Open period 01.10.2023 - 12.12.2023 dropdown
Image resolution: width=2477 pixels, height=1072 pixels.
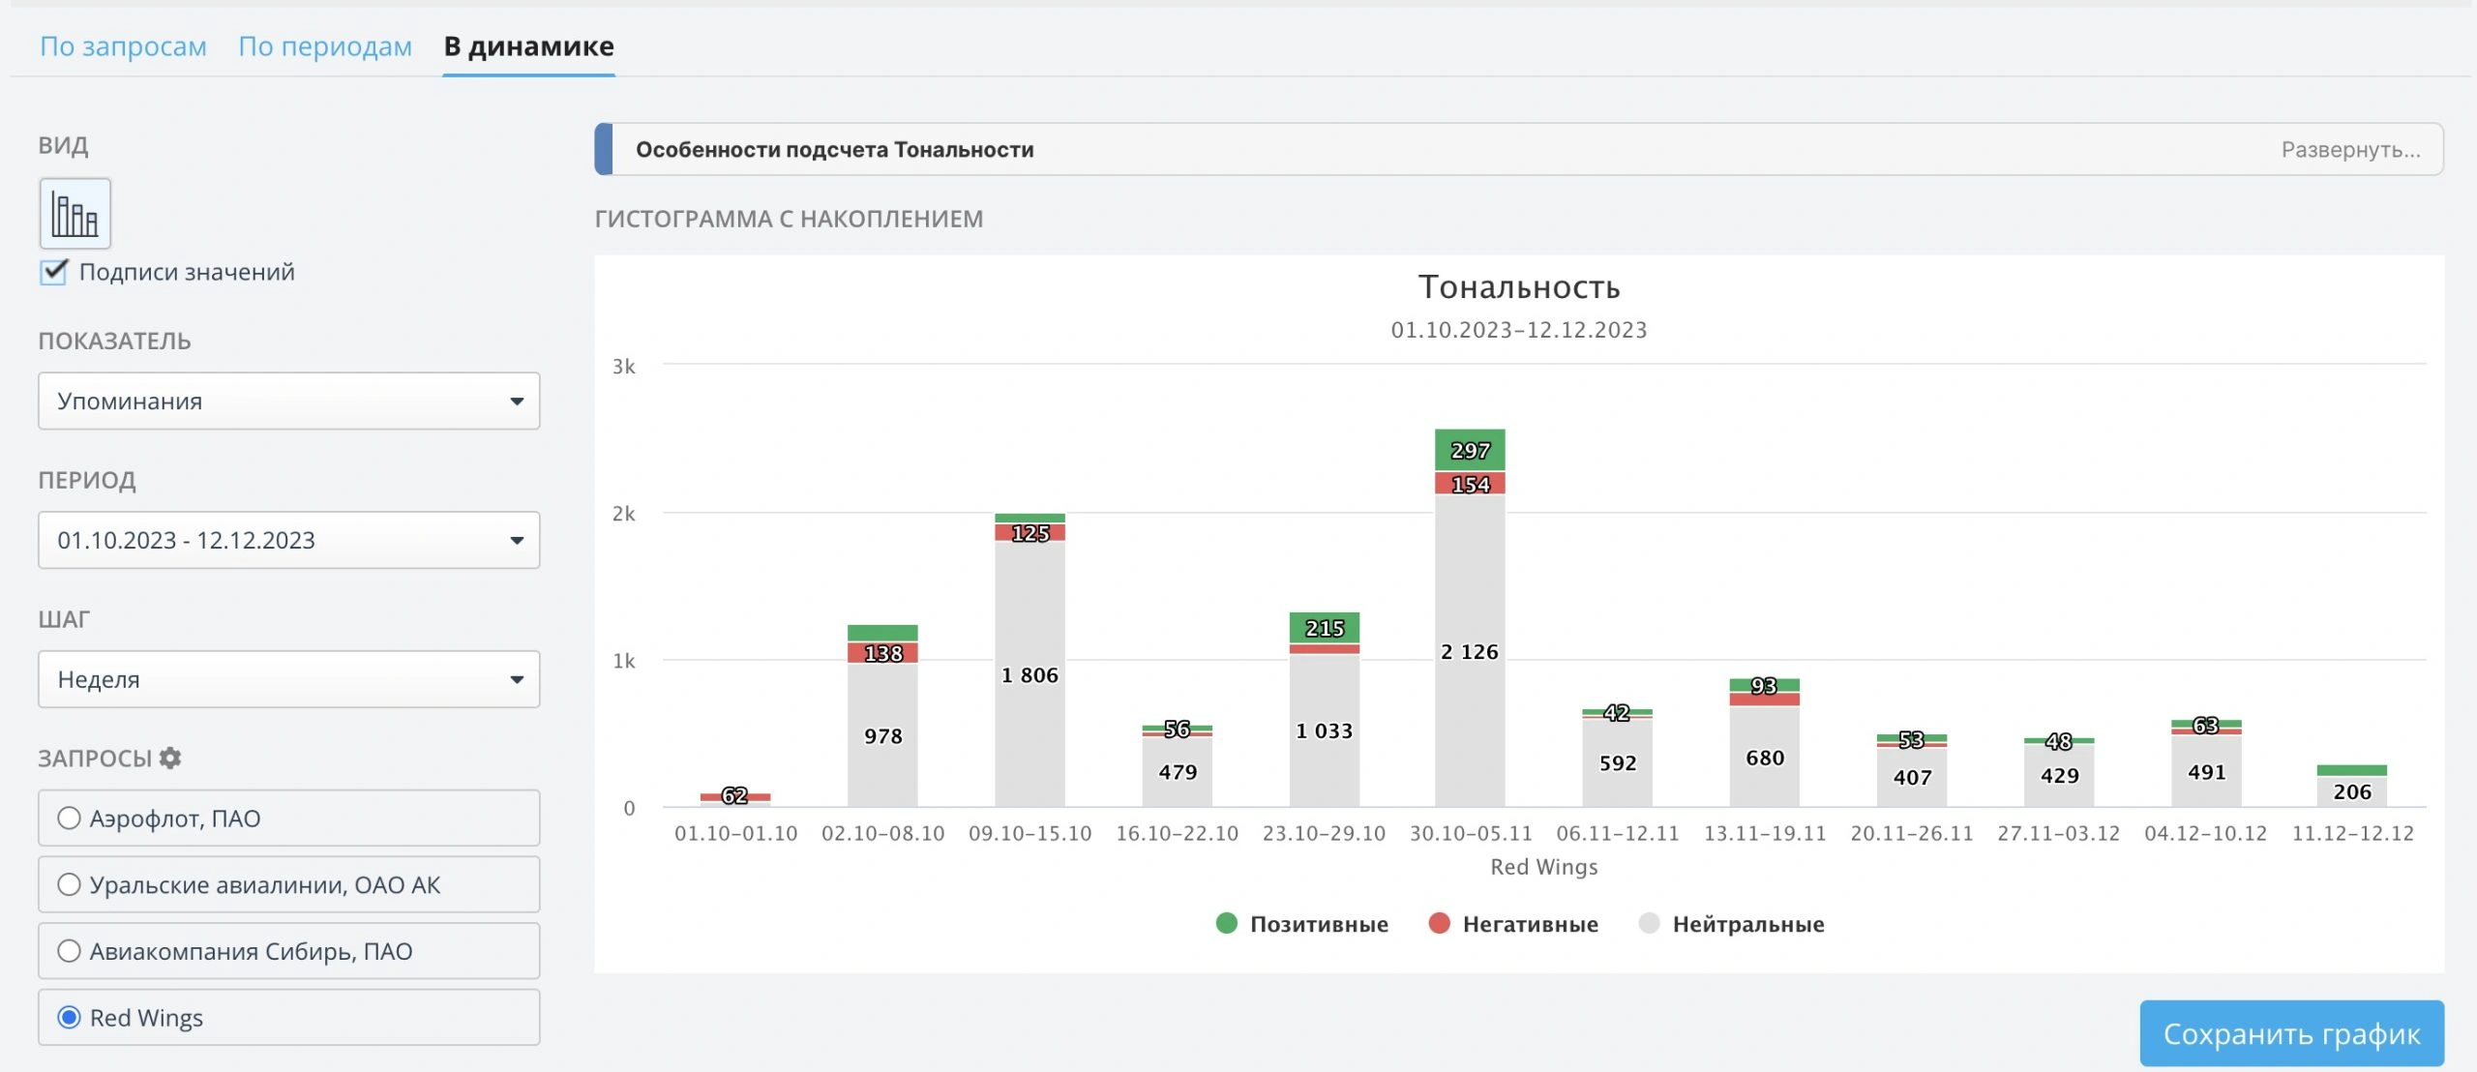[x=288, y=540]
